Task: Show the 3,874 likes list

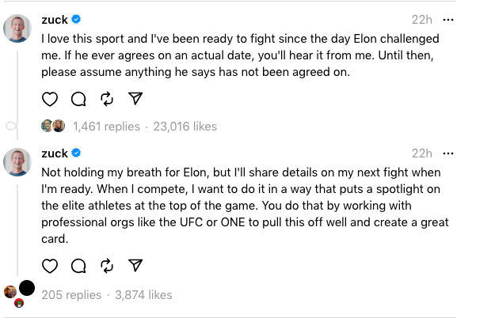Action: (143, 295)
